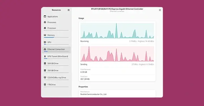Click the Processes icon in sidebar
Screen dimensions: 204x106
click(x=45, y=22)
